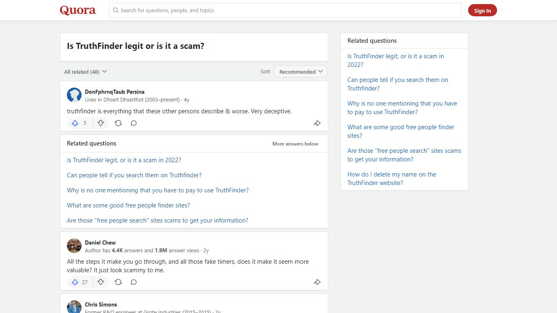The height and width of the screenshot is (313, 557).
Task: Downvote DonFphrnqTaub Persina's answer
Action: click(x=101, y=123)
